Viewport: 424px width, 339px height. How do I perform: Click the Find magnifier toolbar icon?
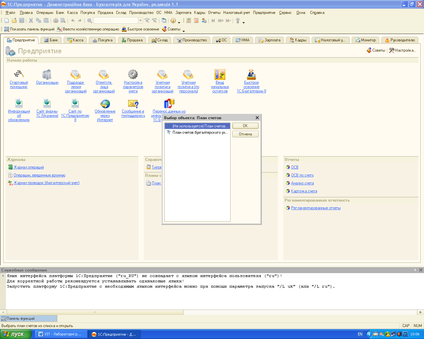(89, 21)
